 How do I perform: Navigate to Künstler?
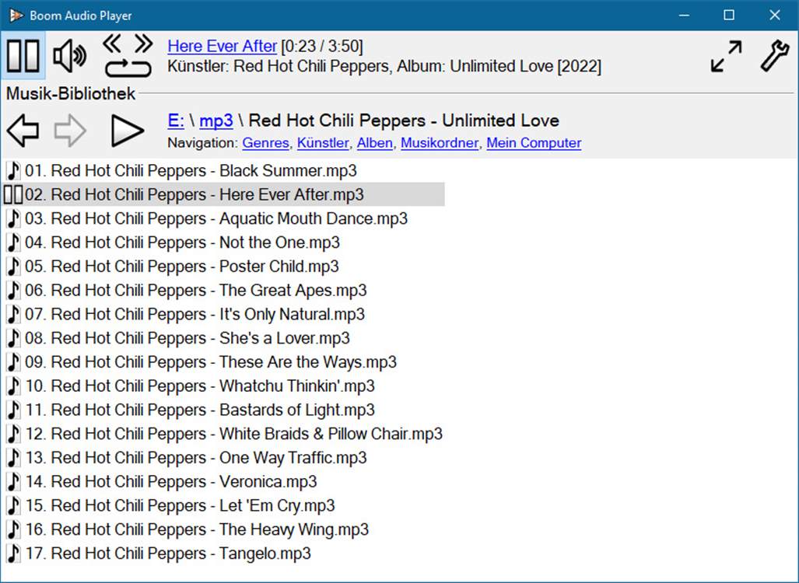(323, 143)
